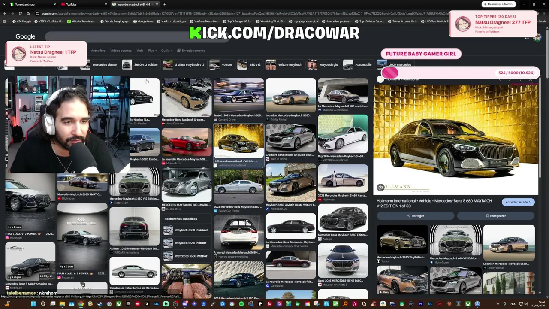Open File Explorer from taskbar

62,304
